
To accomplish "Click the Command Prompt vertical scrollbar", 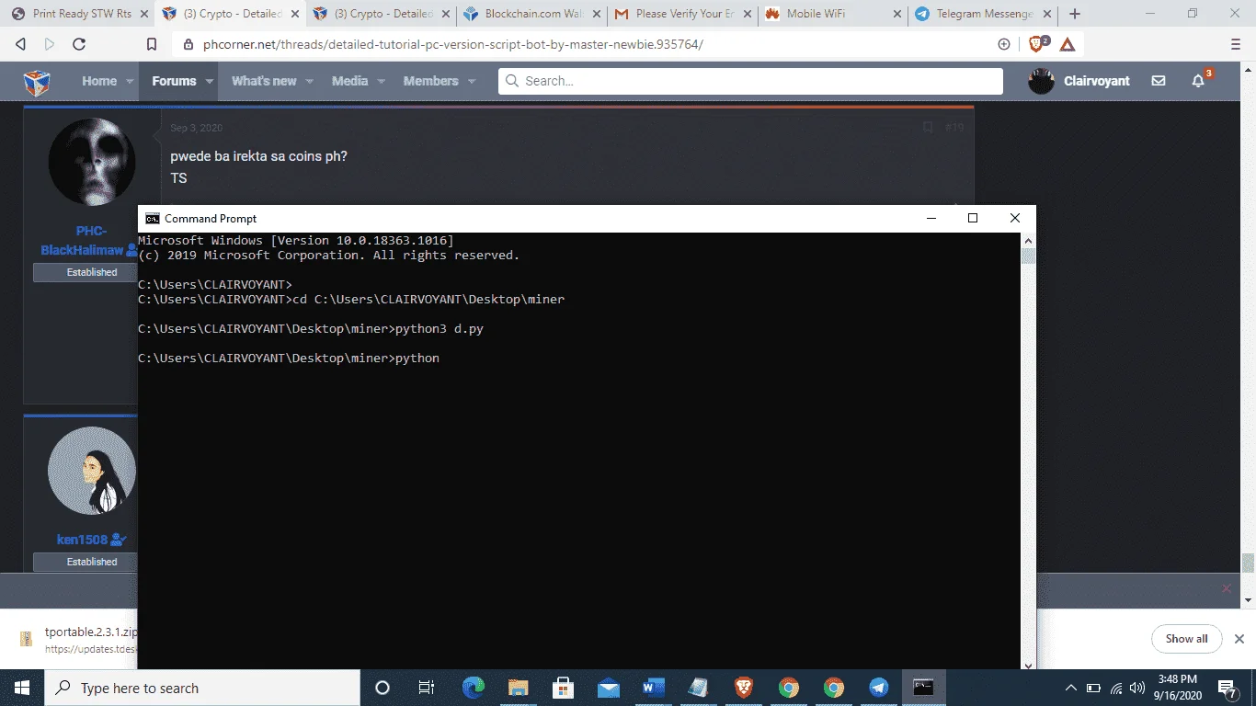I will click(x=1029, y=450).
